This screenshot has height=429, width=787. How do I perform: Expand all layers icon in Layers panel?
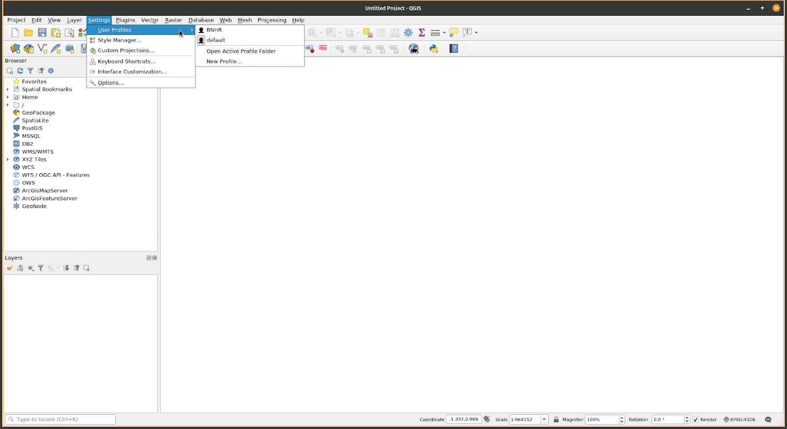pos(66,268)
